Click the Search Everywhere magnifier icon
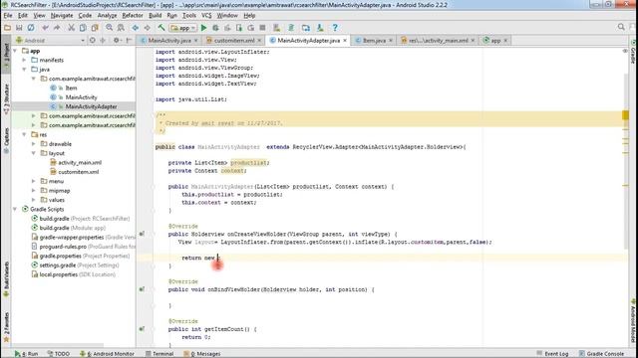 pyautogui.click(x=621, y=27)
